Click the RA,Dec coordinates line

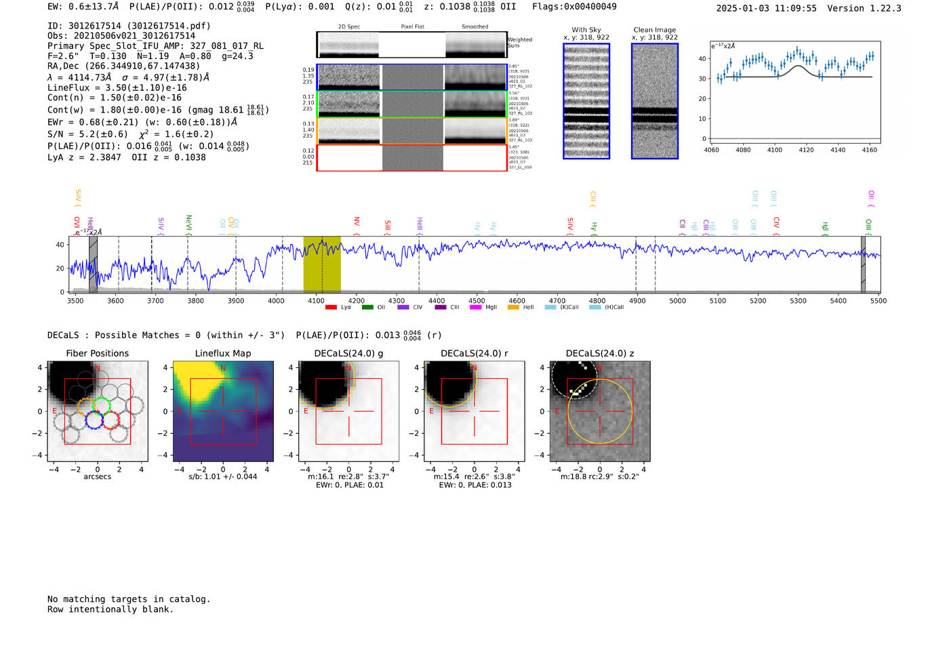click(x=124, y=66)
